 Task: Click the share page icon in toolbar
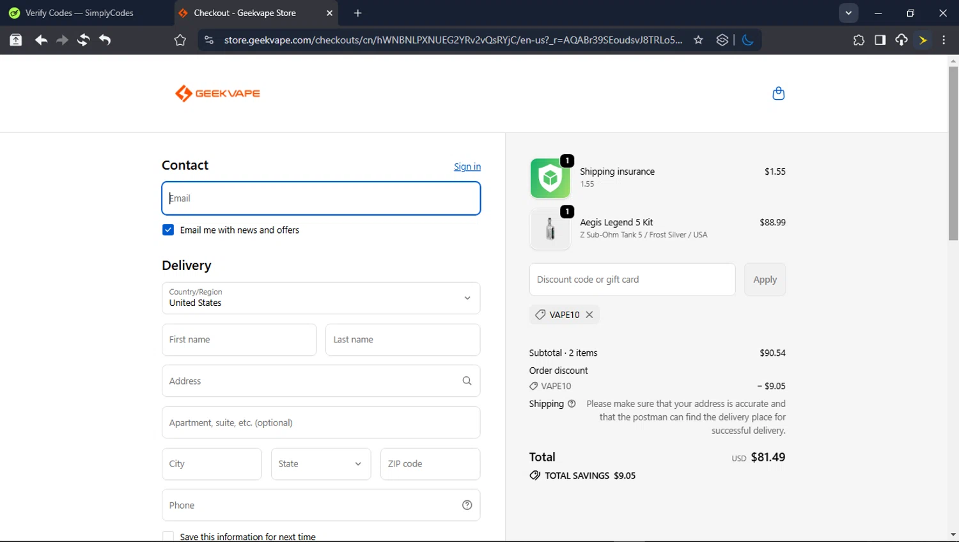[x=16, y=40]
